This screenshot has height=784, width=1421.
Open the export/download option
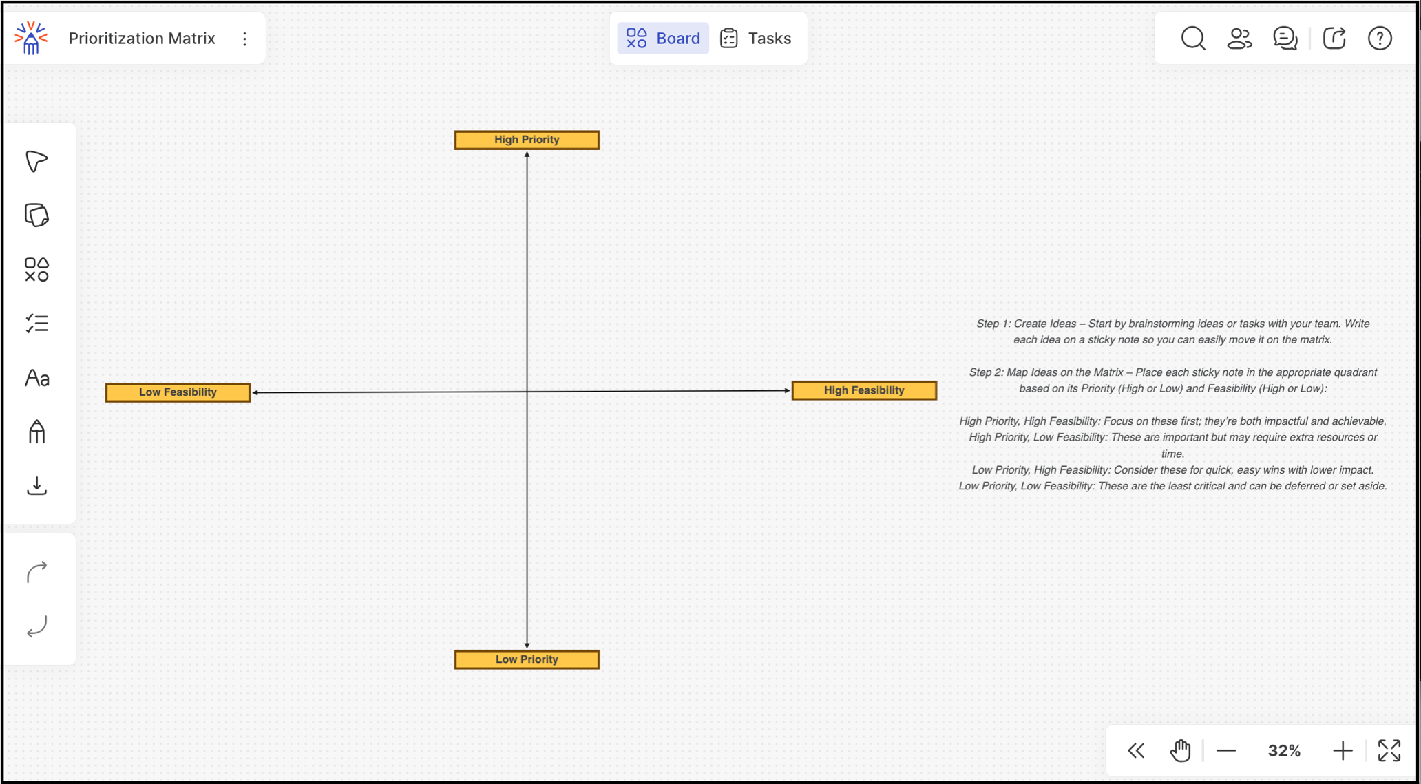(37, 486)
